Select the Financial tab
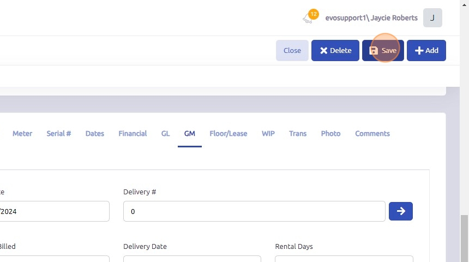This screenshot has height=262, width=469. [x=133, y=134]
